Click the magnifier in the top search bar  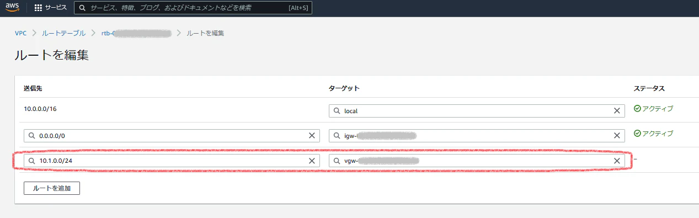point(82,8)
